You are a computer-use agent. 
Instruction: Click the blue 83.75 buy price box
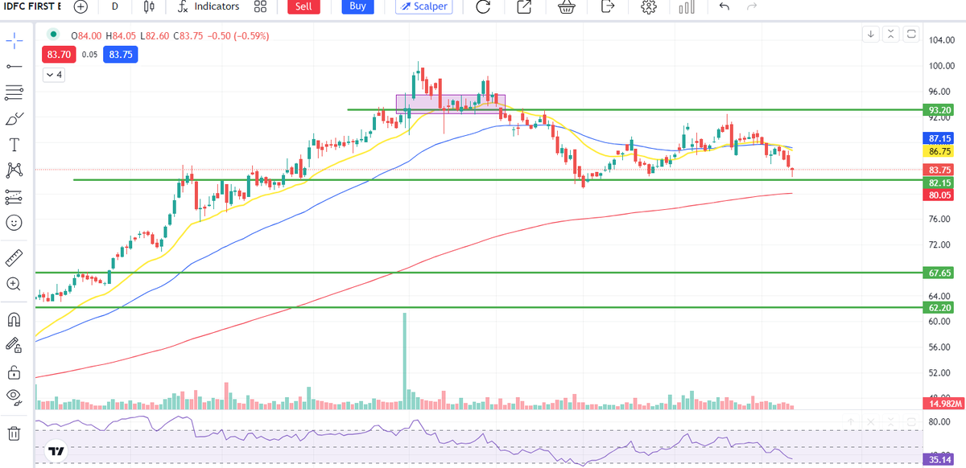coord(121,55)
